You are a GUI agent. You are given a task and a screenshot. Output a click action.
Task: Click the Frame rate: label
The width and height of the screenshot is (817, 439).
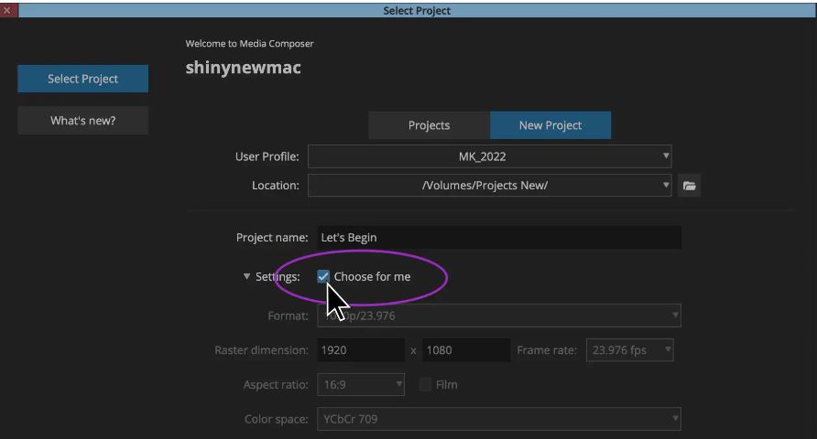[547, 350]
